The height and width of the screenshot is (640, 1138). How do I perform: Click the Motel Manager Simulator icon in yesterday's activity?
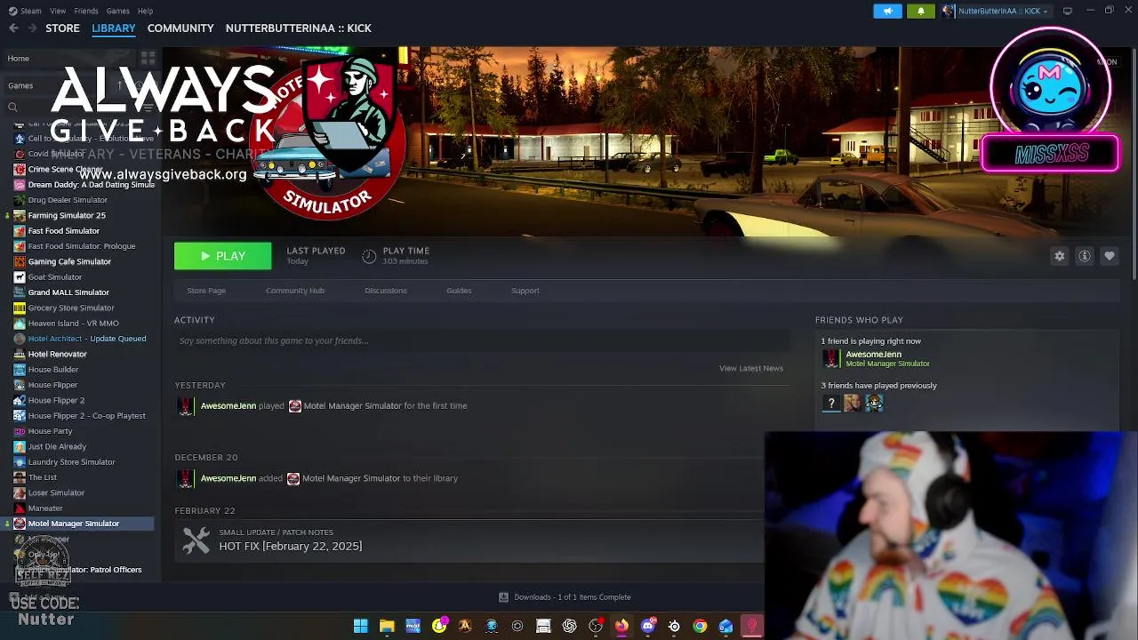pos(294,406)
